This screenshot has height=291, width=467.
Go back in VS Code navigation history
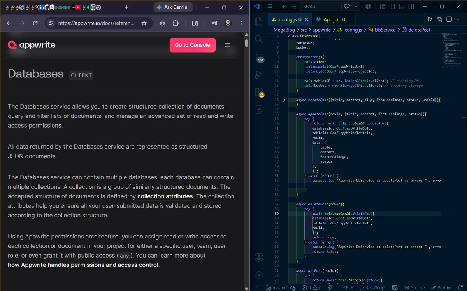[x=284, y=7]
